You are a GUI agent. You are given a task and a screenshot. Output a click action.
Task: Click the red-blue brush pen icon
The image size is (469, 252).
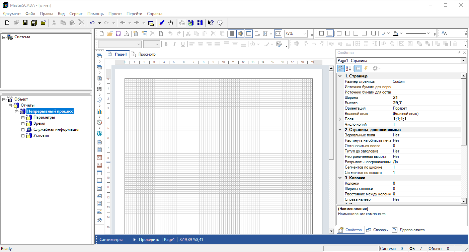tap(162, 23)
